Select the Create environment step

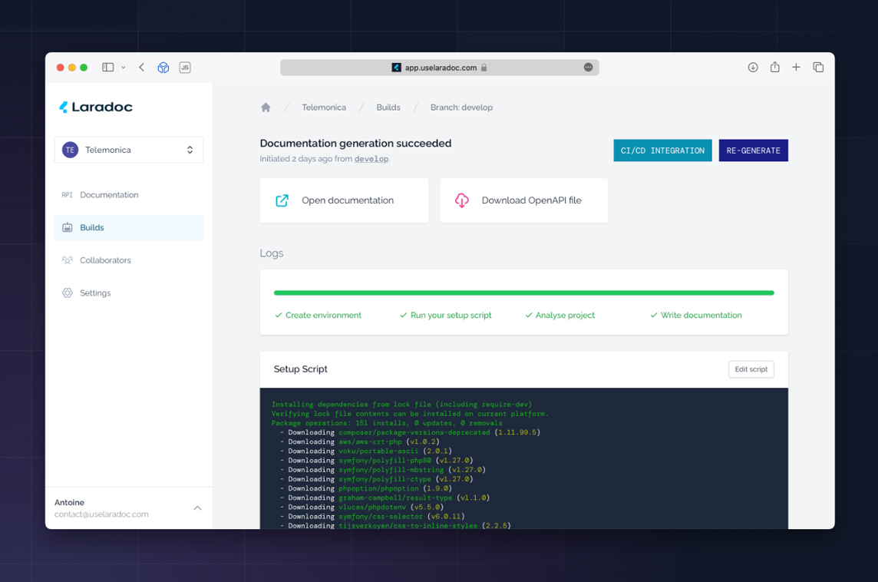(x=318, y=316)
